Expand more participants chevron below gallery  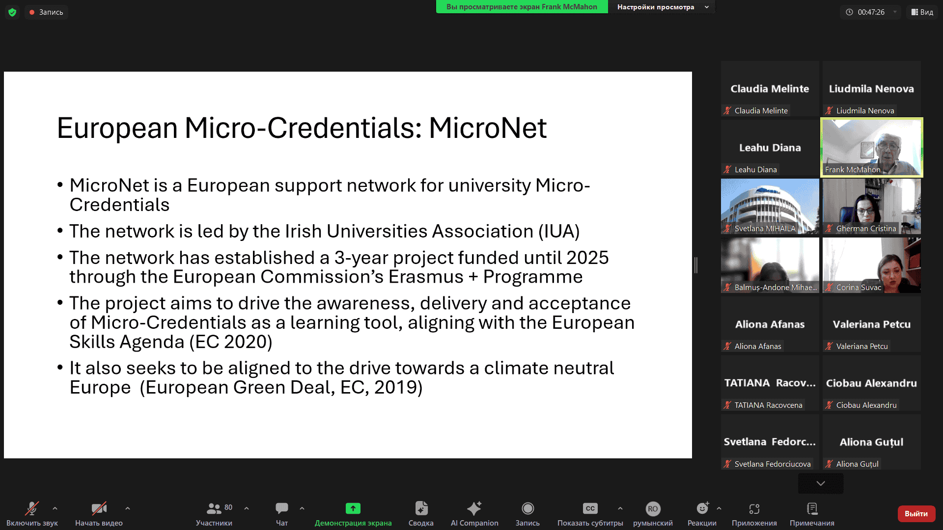[820, 483]
